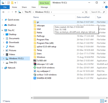Click the search magnifier icon

[x=104, y=12]
